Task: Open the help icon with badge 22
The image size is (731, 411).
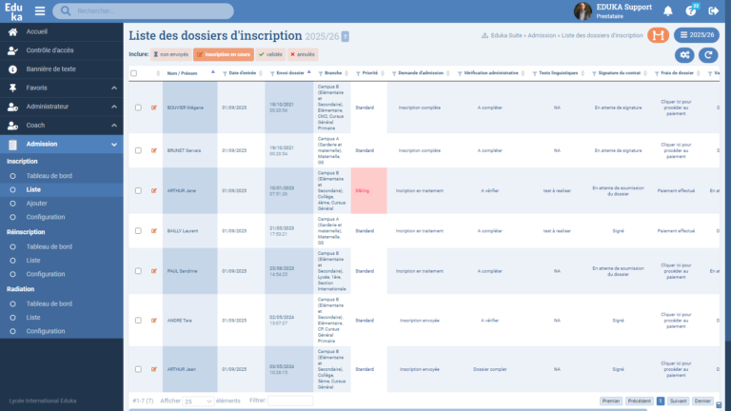Action: [x=691, y=11]
